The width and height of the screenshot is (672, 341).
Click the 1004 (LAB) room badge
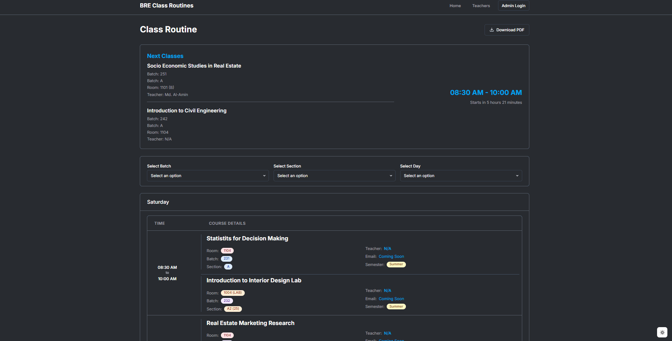coord(233,293)
